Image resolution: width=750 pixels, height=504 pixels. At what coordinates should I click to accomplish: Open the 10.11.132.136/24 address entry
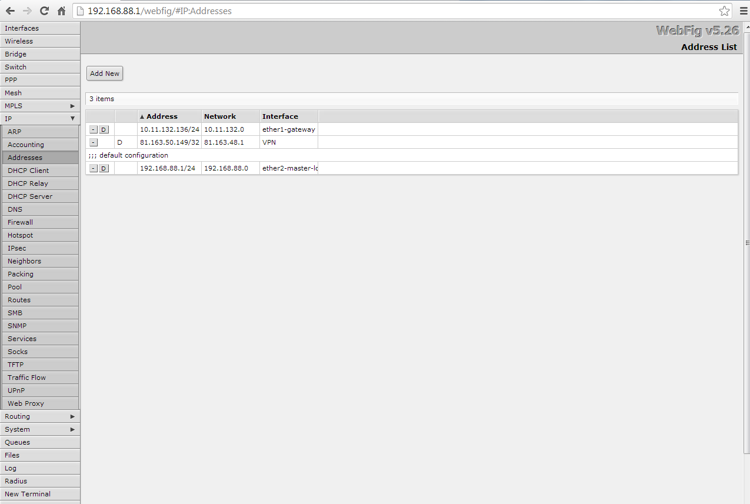[x=169, y=129]
